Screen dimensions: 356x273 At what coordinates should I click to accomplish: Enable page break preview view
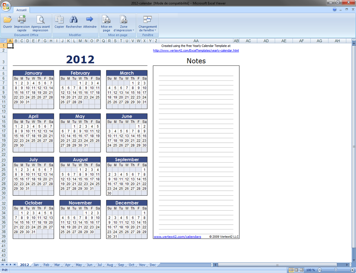pyautogui.click(x=302, y=270)
